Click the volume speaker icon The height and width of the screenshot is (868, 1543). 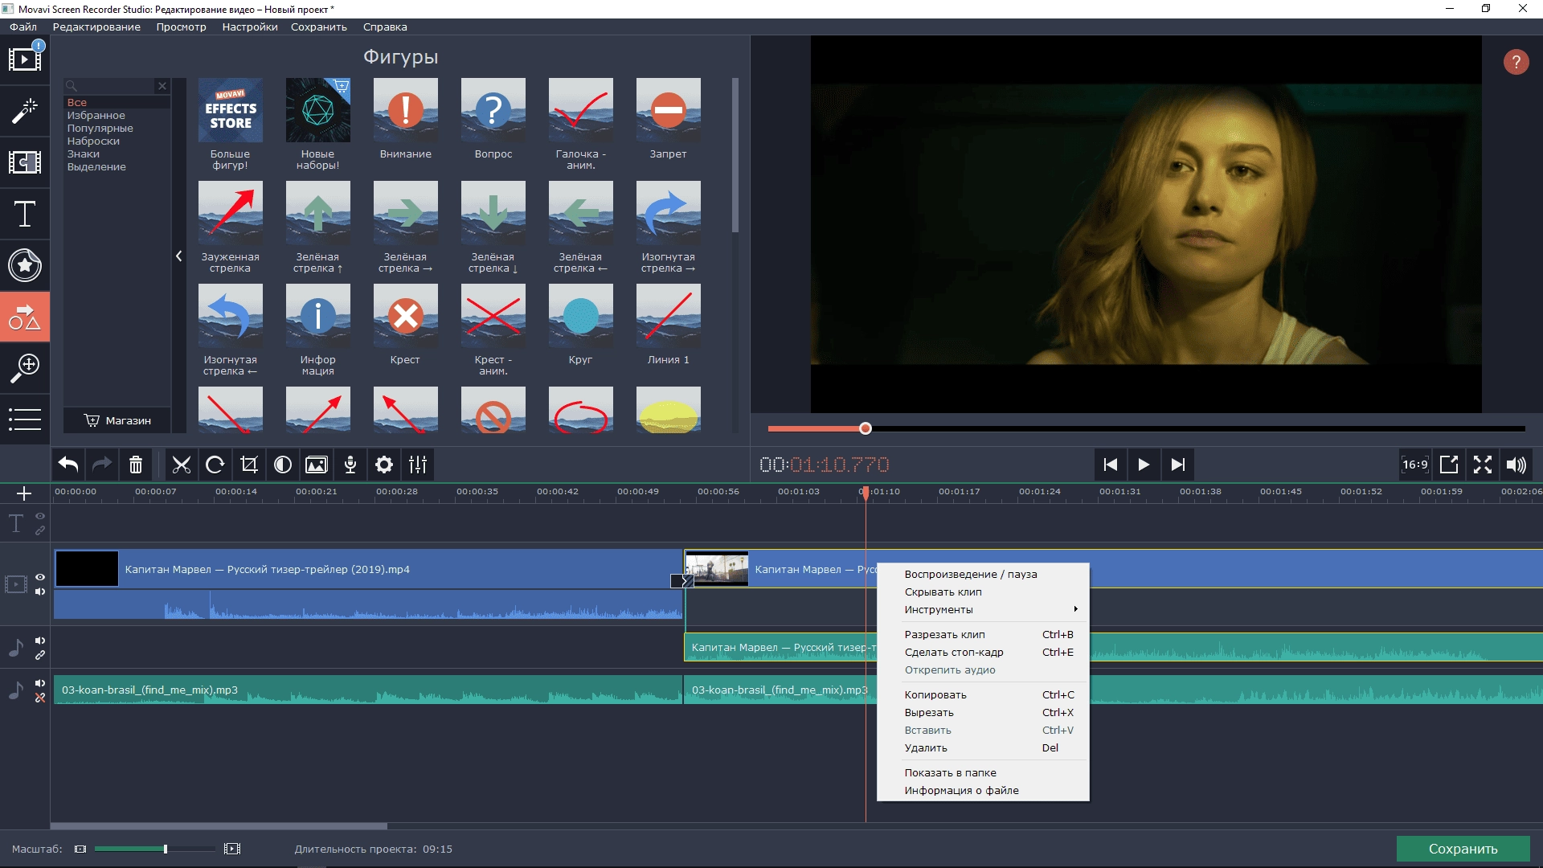(1516, 465)
